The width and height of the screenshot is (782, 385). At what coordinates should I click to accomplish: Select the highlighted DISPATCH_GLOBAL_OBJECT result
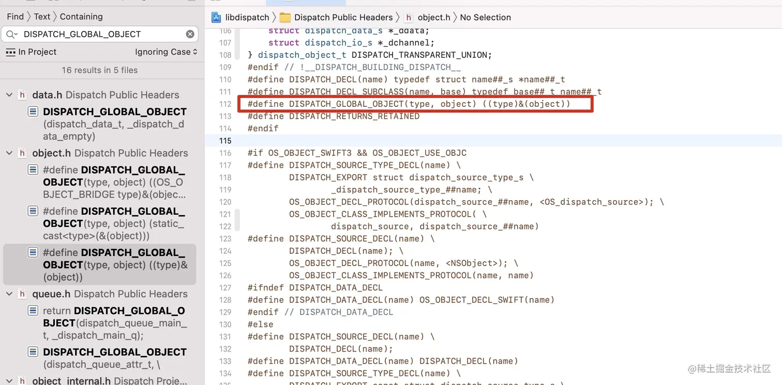tap(99, 264)
